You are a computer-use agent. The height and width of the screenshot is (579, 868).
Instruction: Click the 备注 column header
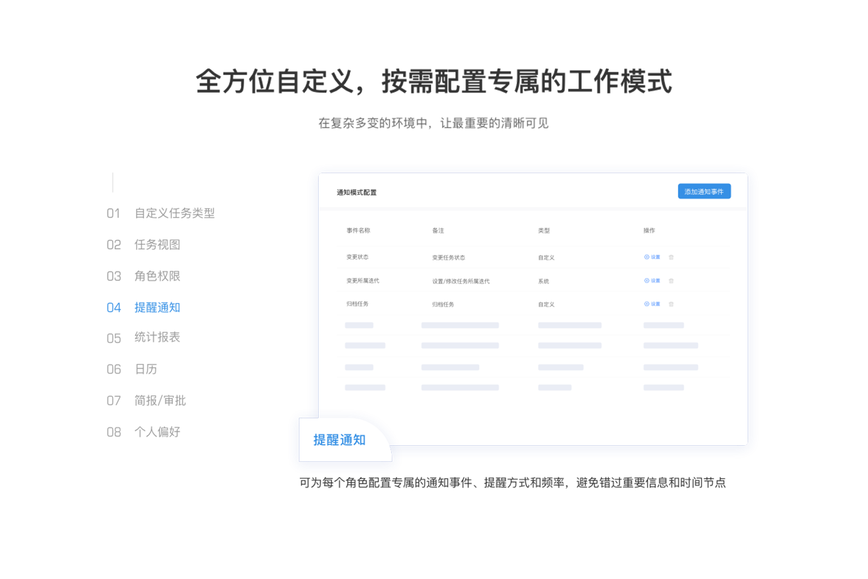[438, 231]
